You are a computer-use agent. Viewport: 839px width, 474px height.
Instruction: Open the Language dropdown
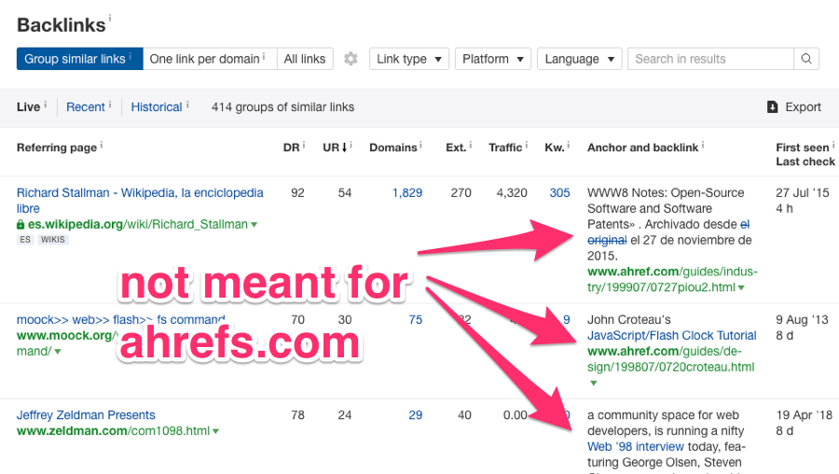coord(580,59)
